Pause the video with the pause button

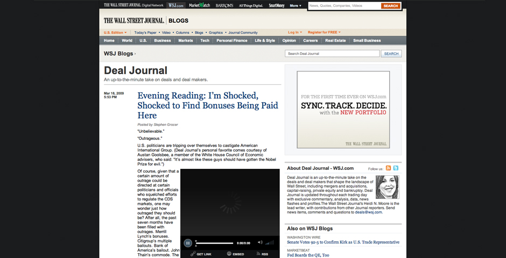pos(188,243)
